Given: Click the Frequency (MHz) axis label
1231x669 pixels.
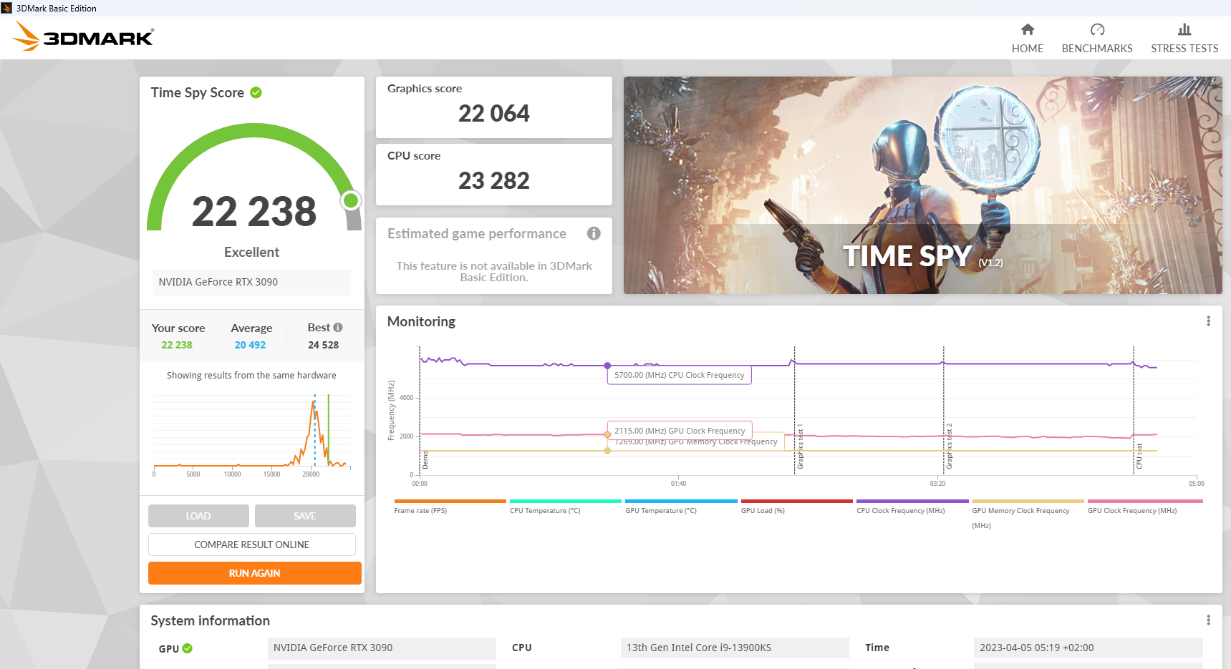Looking at the screenshot, I should point(391,410).
